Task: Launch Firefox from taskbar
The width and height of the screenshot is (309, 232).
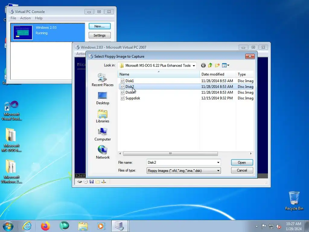Action: [46, 226]
